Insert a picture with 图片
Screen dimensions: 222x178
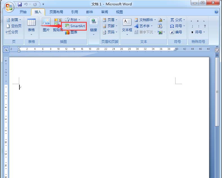(46, 25)
